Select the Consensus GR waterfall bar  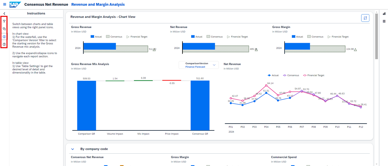(200, 105)
